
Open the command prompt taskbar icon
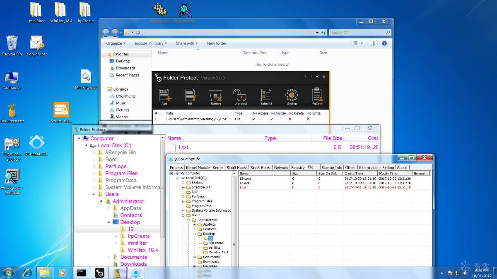click(81, 273)
